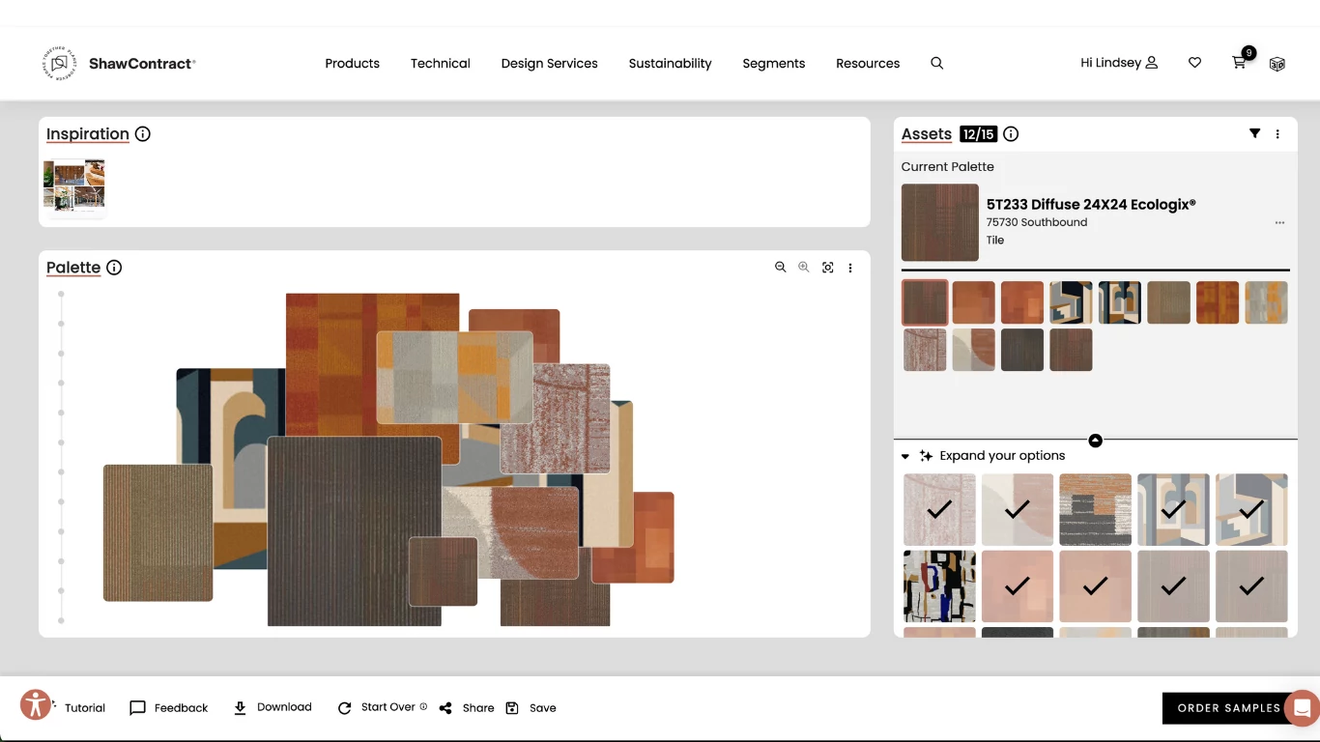Open the favorites heart icon in the header
This screenshot has width=1320, height=742.
click(x=1194, y=62)
